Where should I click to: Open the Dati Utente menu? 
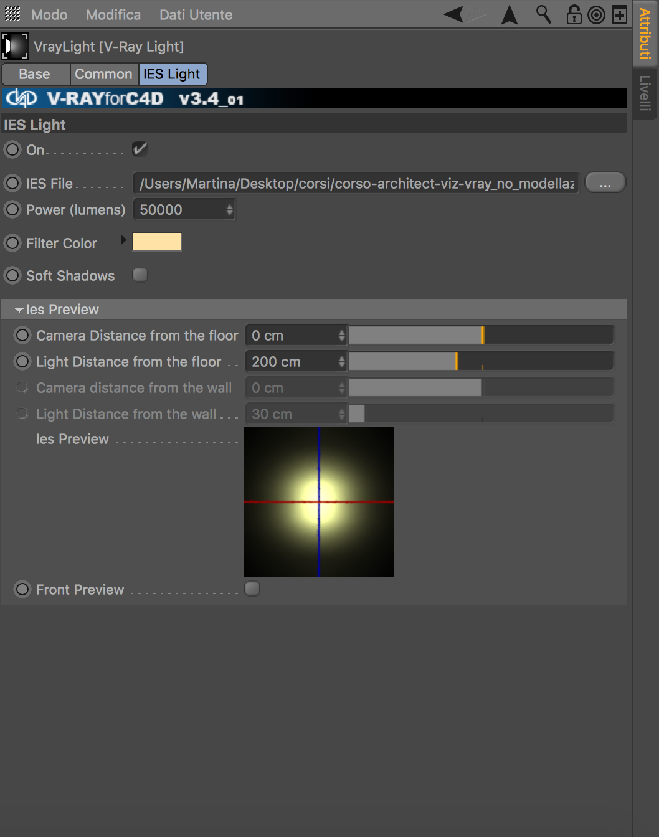point(196,14)
